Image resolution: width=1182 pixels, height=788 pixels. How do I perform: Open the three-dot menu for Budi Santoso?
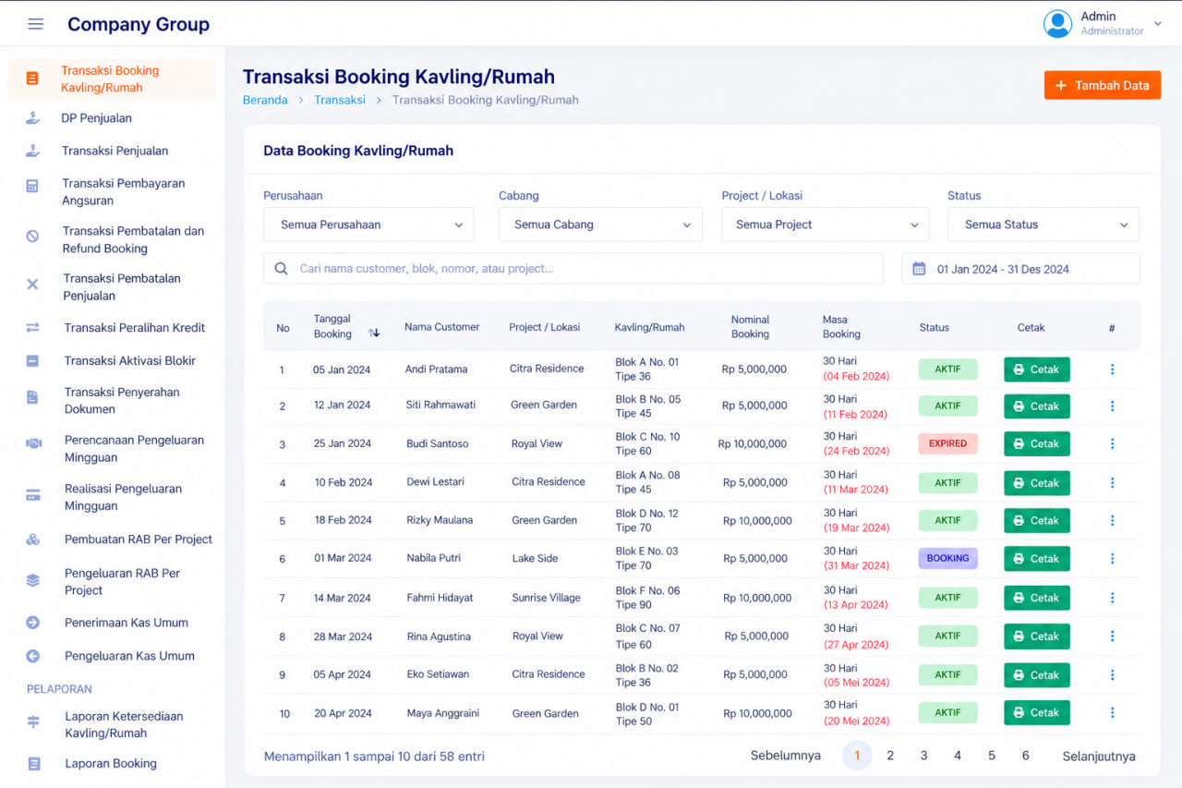click(1112, 444)
